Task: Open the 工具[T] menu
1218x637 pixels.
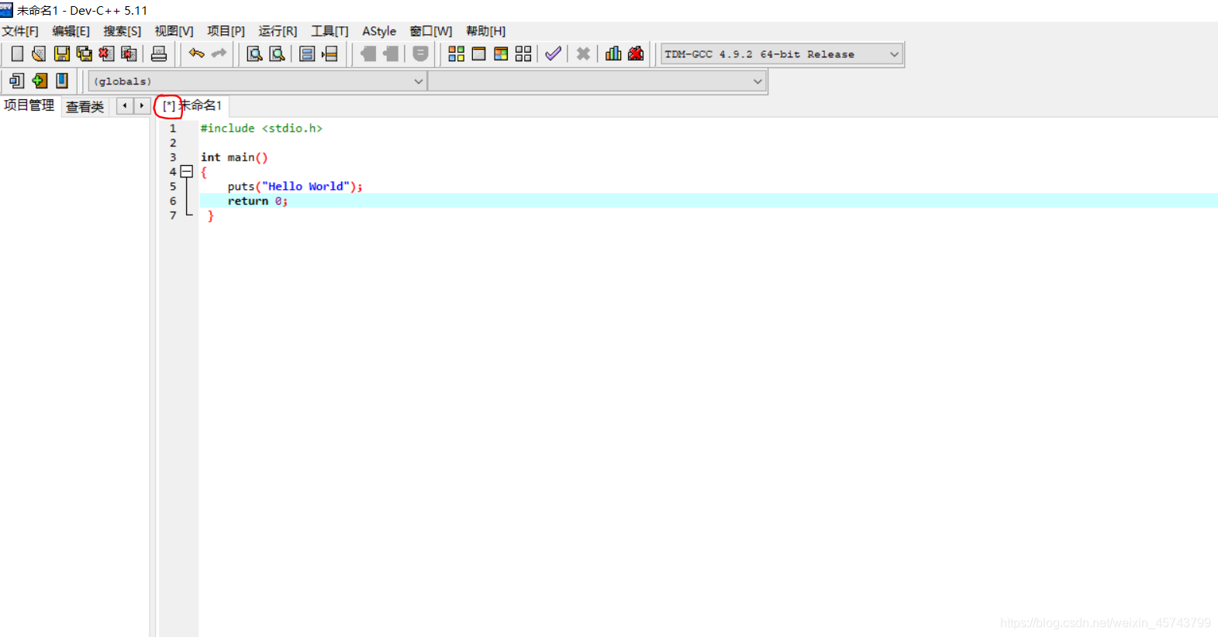Action: [330, 31]
